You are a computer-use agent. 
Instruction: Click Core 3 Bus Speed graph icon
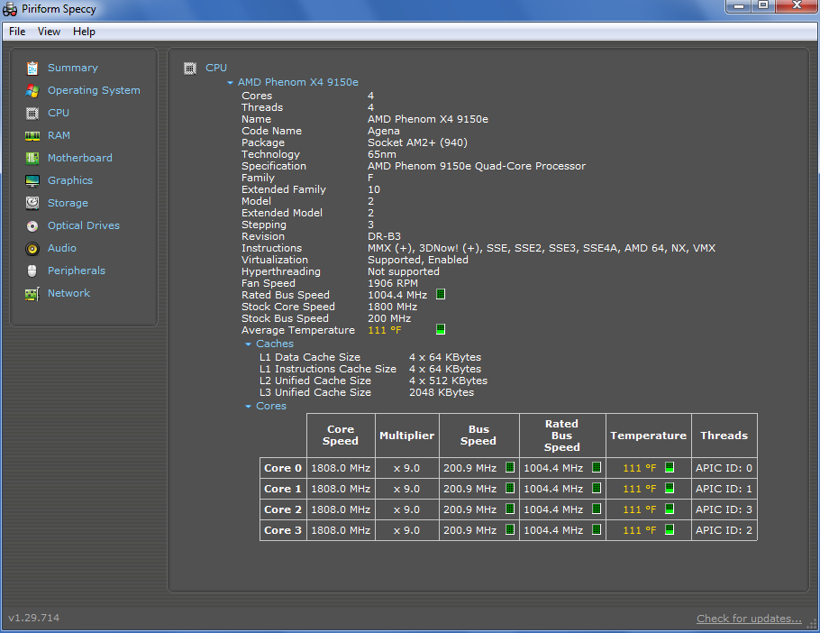coord(510,529)
